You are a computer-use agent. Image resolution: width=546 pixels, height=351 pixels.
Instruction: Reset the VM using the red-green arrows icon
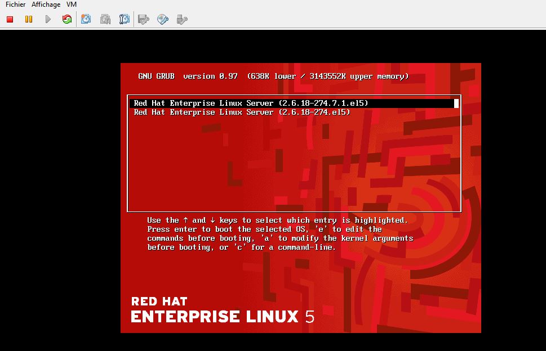coord(67,19)
